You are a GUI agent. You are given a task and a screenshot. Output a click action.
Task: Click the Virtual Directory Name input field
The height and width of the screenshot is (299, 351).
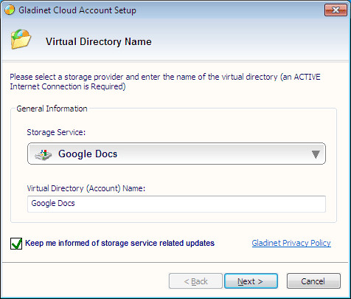176,204
